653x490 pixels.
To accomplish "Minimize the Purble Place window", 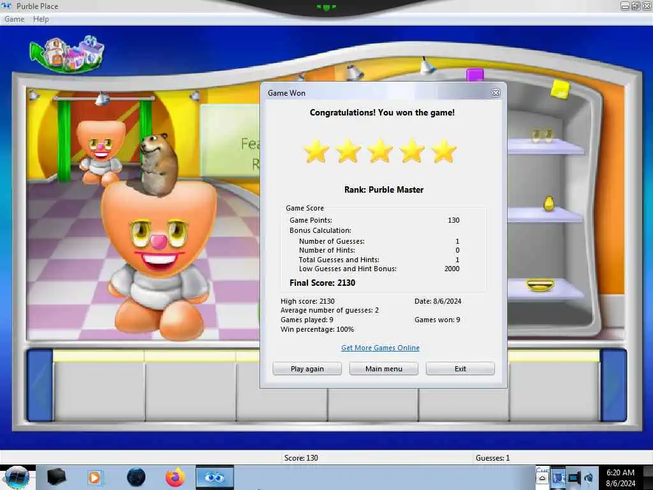I will coord(625,6).
